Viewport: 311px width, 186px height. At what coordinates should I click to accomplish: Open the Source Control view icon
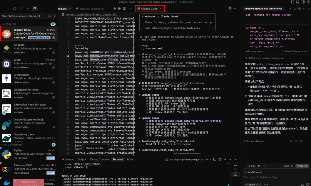(x=28, y=8)
